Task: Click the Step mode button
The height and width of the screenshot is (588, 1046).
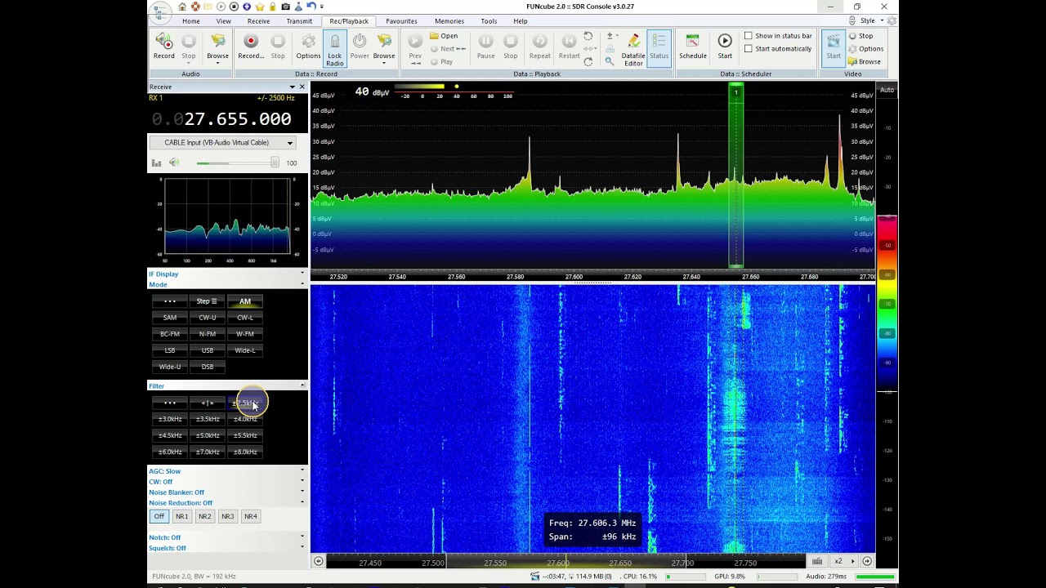Action: [x=208, y=301]
